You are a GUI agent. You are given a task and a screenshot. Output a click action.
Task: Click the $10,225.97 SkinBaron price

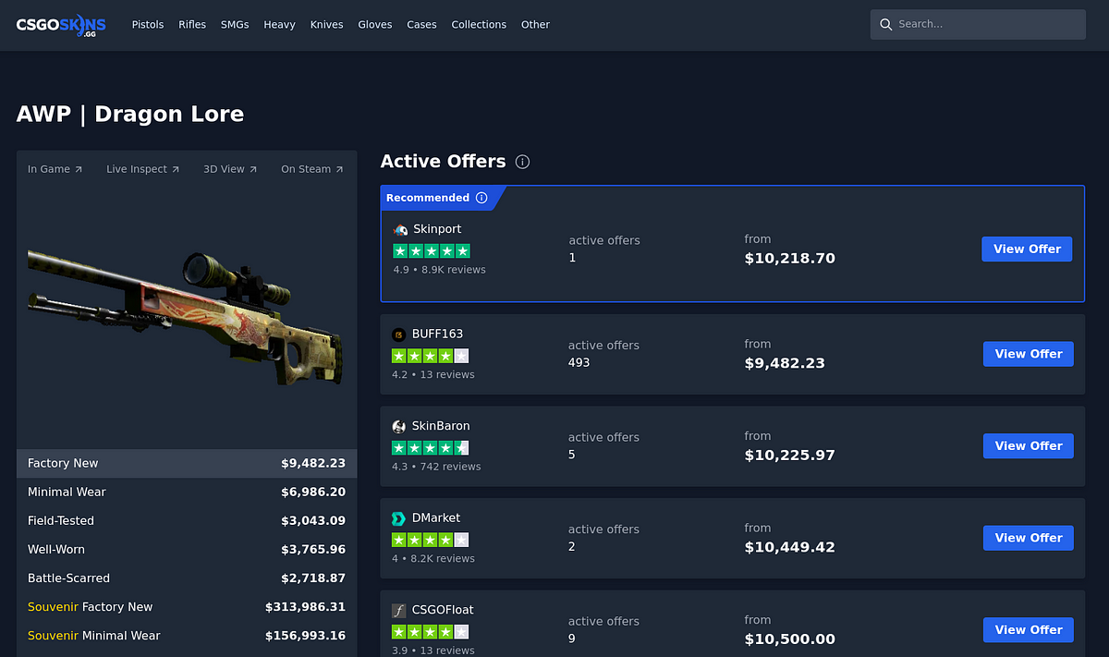coord(789,456)
